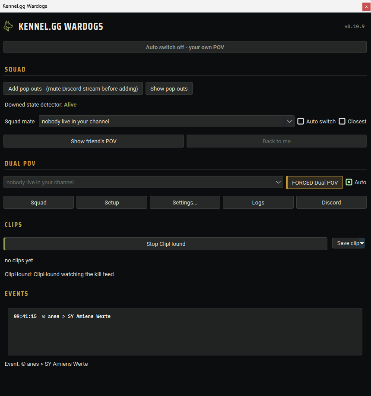This screenshot has height=396, width=371.
Task: Click the Kennel.gg wolf logo icon
Action: [8, 26]
